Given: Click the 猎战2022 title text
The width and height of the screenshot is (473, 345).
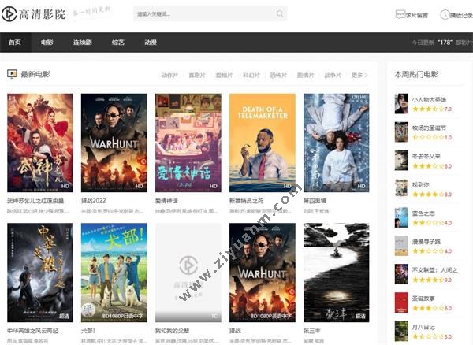Looking at the screenshot, I should point(94,201).
